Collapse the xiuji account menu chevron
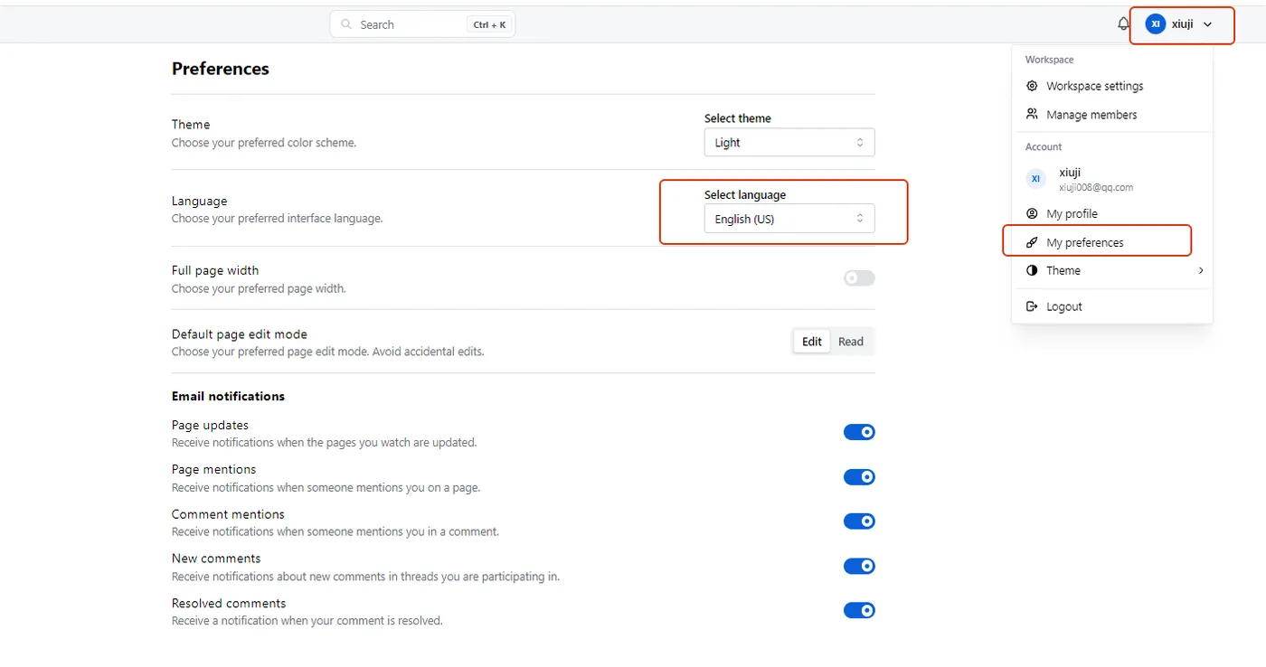The width and height of the screenshot is (1266, 667). (1207, 24)
